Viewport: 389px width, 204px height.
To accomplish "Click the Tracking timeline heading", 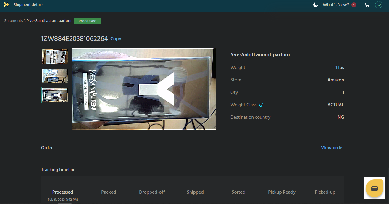I will (58, 170).
